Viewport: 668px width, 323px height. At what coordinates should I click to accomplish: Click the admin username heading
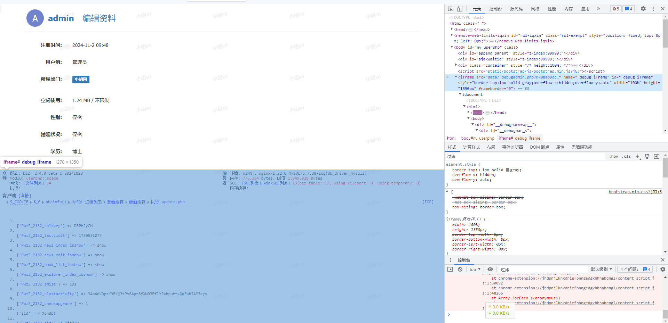61,18
